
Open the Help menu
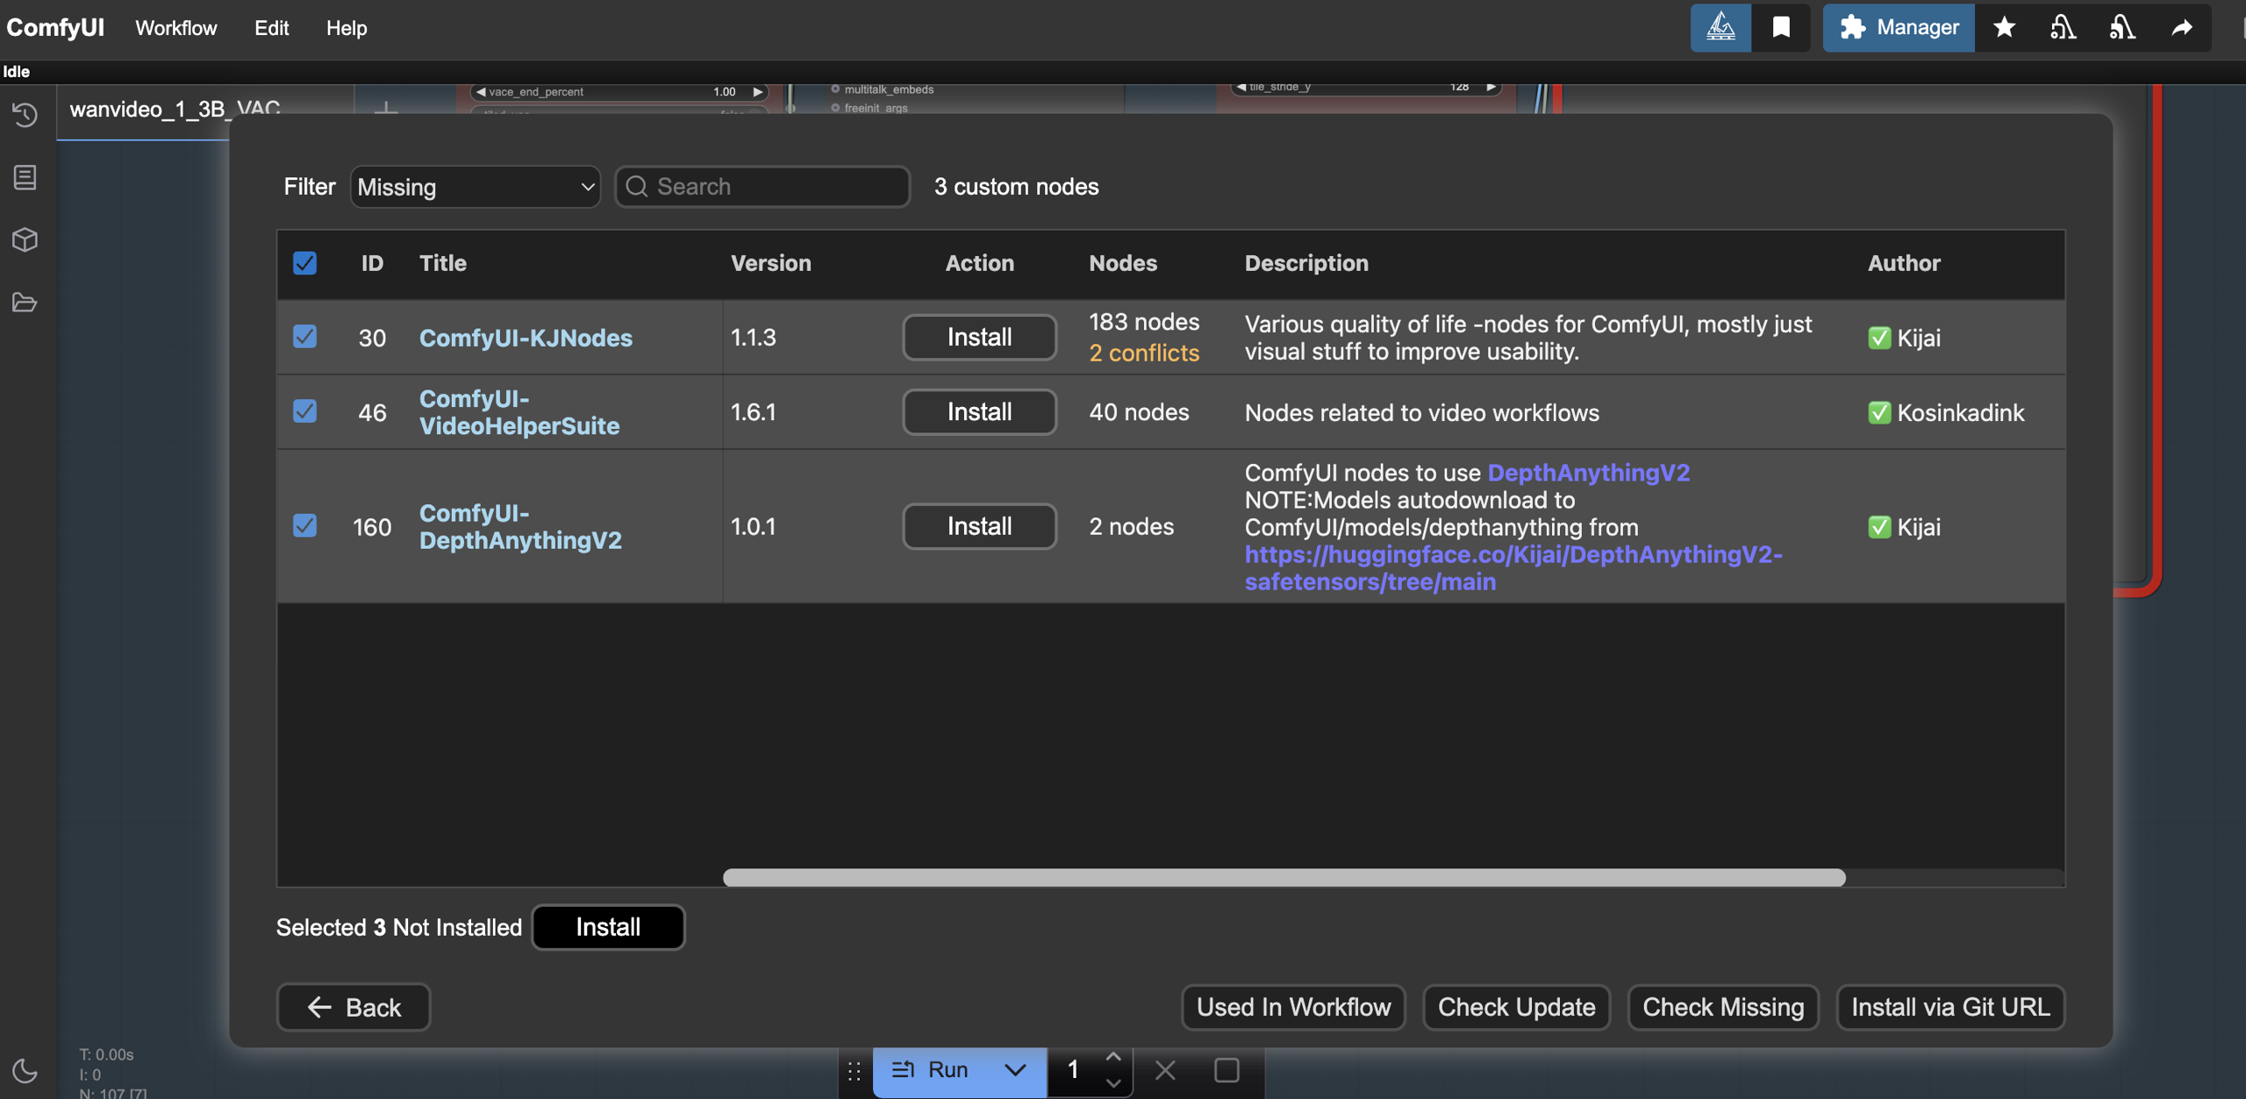pos(347,28)
